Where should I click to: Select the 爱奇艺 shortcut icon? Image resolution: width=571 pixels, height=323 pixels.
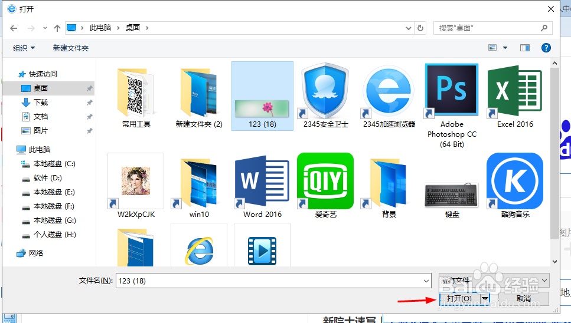coord(325,181)
